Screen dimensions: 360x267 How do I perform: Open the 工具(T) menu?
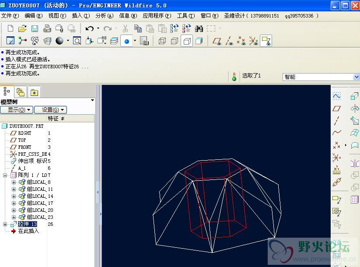(186, 16)
